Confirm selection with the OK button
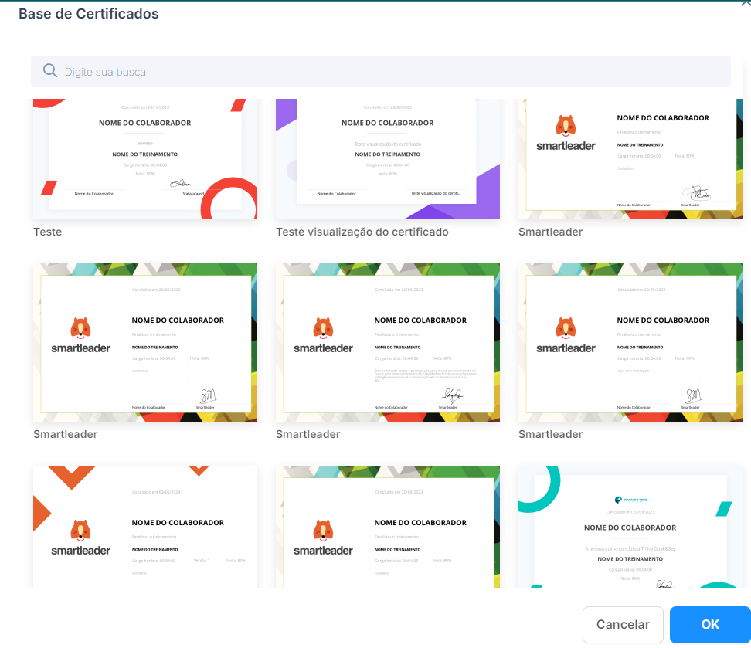751x648 pixels. tap(710, 625)
